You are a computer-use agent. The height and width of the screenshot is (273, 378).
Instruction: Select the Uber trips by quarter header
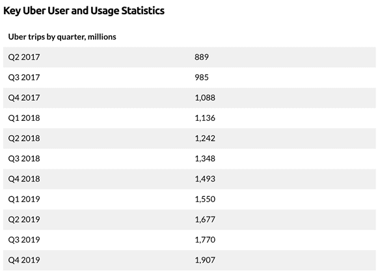[x=62, y=37]
